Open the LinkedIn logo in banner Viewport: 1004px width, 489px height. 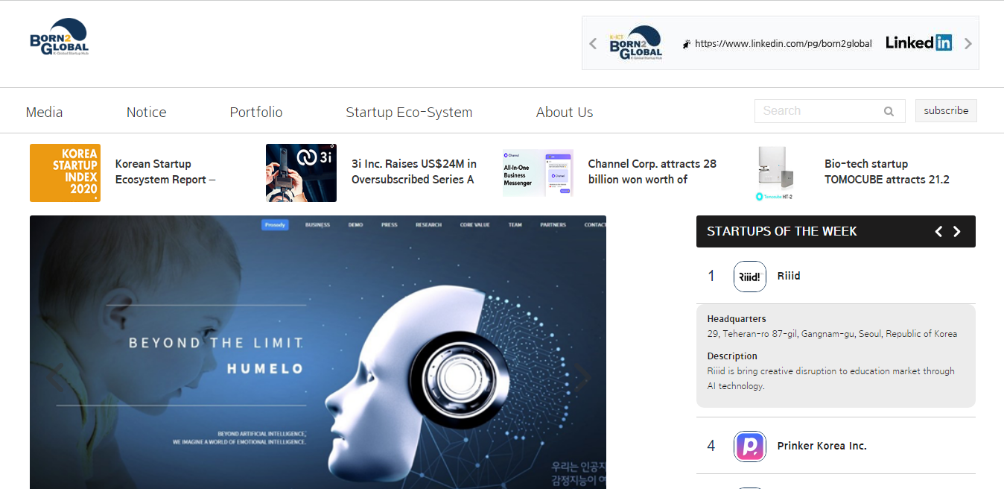[x=918, y=42]
